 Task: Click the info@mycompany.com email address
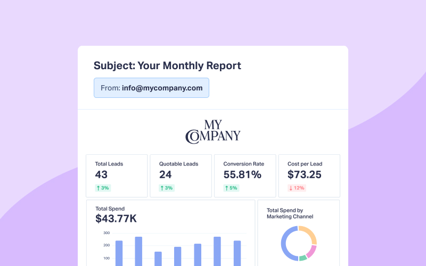162,88
